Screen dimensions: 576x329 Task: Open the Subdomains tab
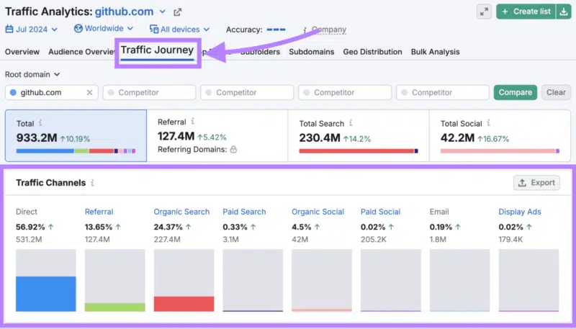pos(312,52)
